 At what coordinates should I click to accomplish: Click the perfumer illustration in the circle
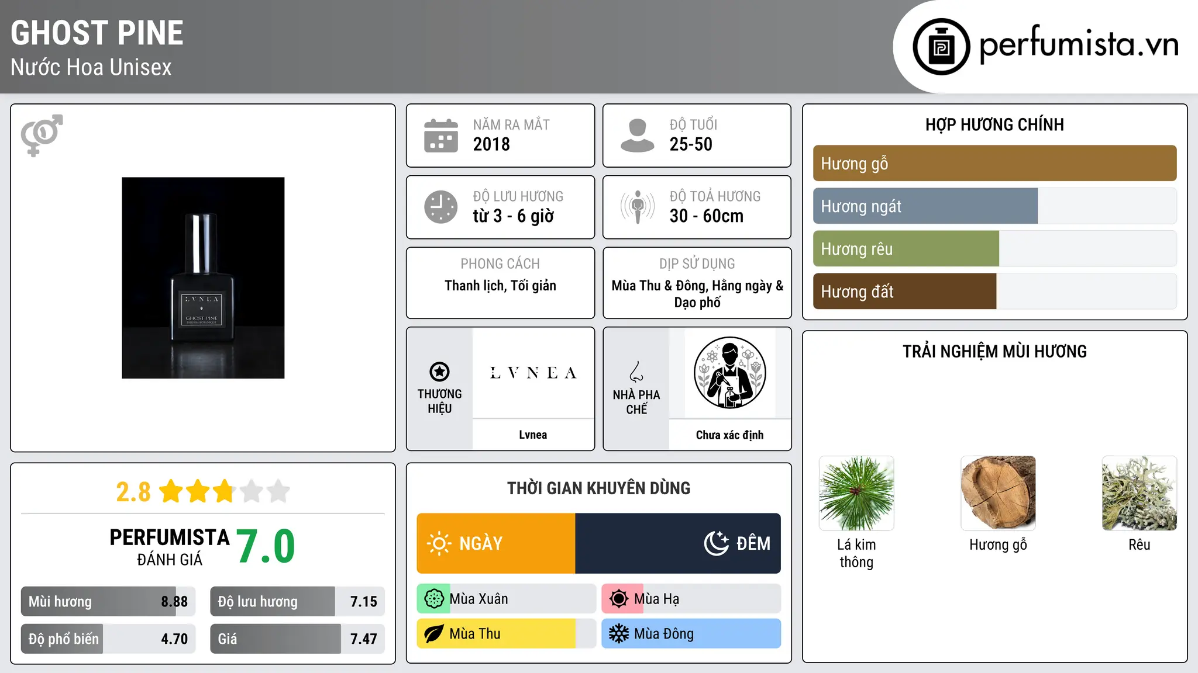[729, 373]
